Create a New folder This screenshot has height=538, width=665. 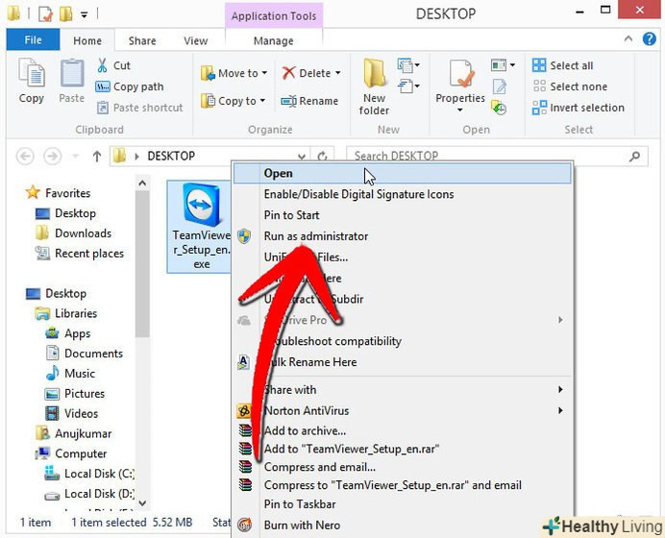[x=374, y=86]
